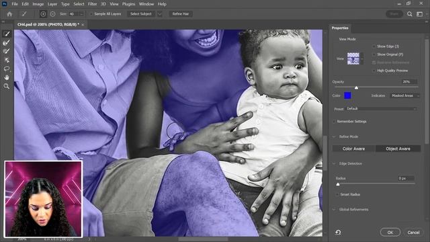The width and height of the screenshot is (430, 242).
Task: Collapse the Edge Detection section
Action: [x=334, y=164]
